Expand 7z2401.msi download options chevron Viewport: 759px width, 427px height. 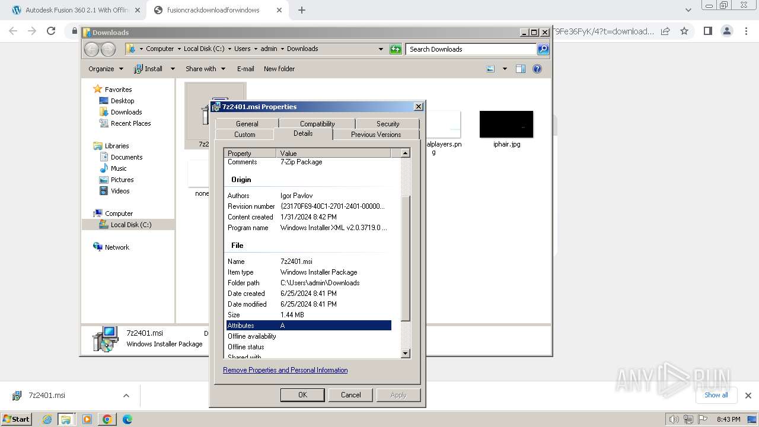pos(126,396)
